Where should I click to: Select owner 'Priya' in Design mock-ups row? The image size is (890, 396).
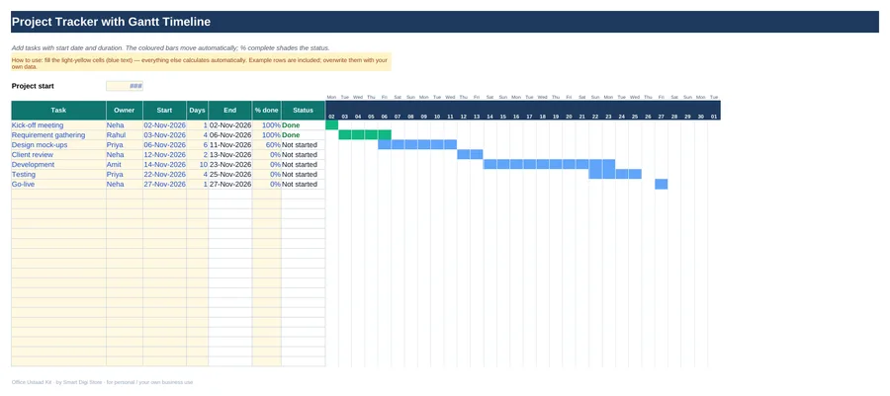pyautogui.click(x=125, y=145)
